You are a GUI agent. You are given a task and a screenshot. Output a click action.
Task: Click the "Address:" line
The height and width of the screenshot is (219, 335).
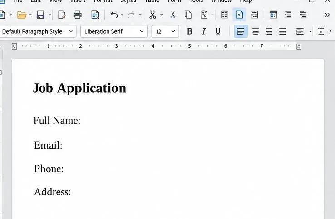point(53,192)
